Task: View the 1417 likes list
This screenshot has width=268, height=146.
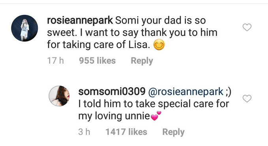Action: click(x=126, y=132)
